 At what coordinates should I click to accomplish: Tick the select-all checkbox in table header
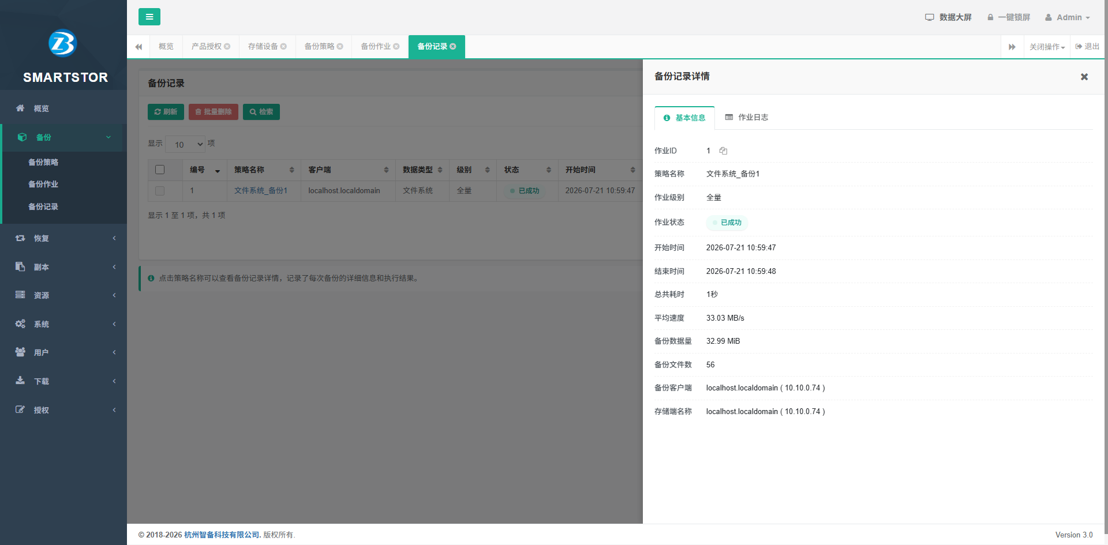(x=160, y=170)
